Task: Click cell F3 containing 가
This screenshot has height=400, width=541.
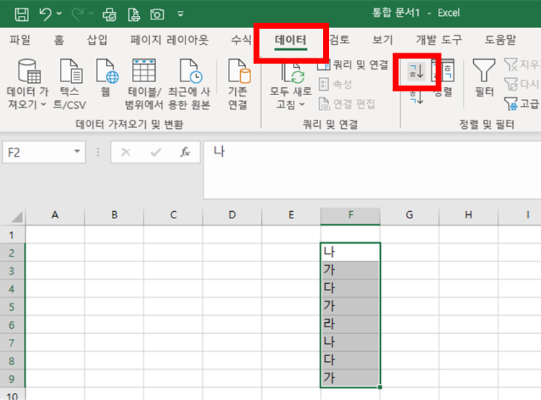Action: [351, 270]
